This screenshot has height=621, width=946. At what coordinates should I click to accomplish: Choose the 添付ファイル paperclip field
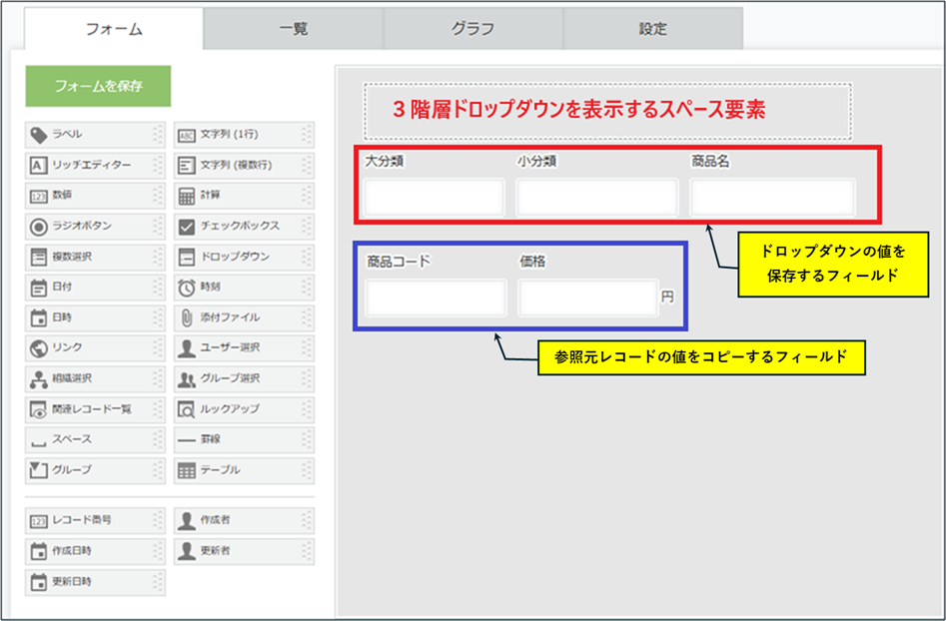186,317
